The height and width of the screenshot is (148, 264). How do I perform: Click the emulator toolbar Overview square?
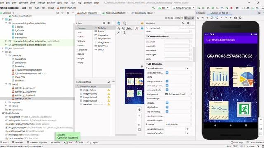coord(231,18)
